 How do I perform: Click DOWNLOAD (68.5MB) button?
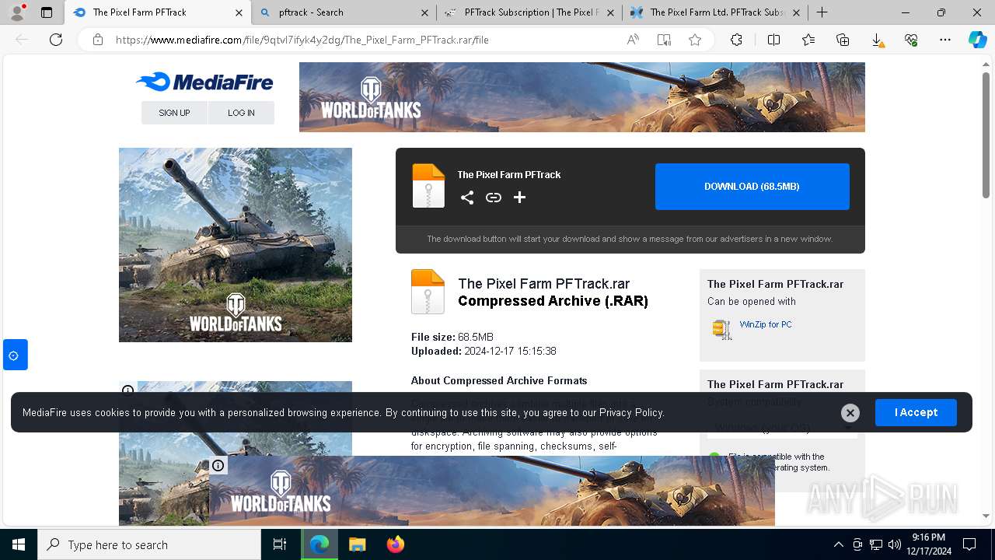752,187
